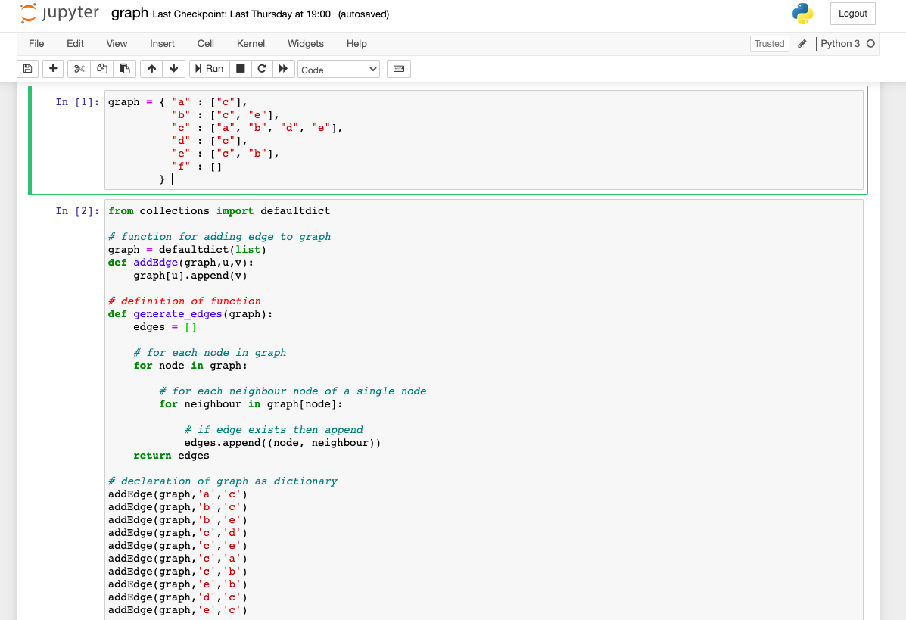Open the Widgets menu
The image size is (906, 620).
306,44
